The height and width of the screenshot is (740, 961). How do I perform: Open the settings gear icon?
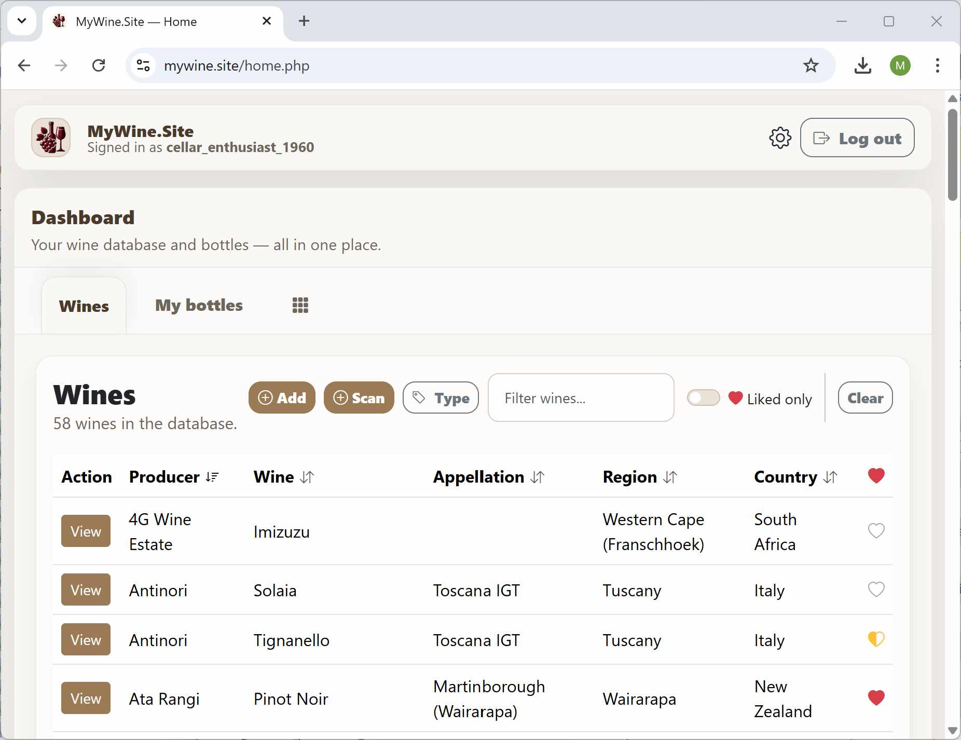pos(780,138)
